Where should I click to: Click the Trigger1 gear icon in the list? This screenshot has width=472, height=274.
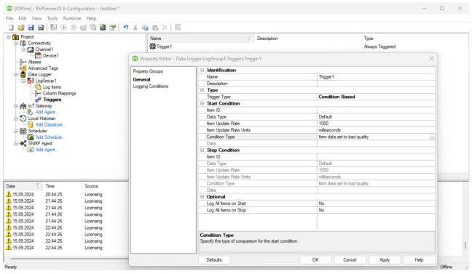click(153, 47)
